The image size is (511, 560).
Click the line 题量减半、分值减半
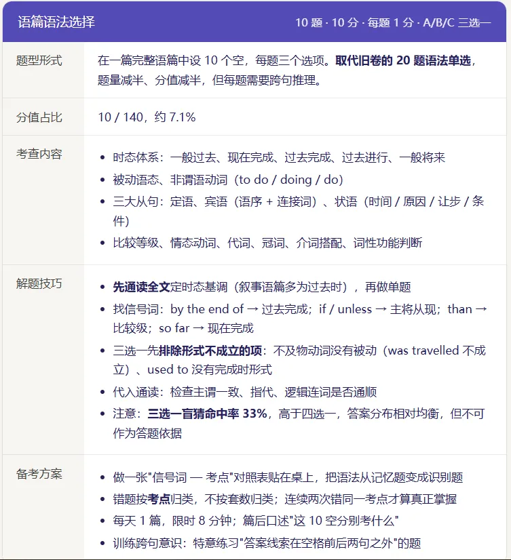(149, 79)
